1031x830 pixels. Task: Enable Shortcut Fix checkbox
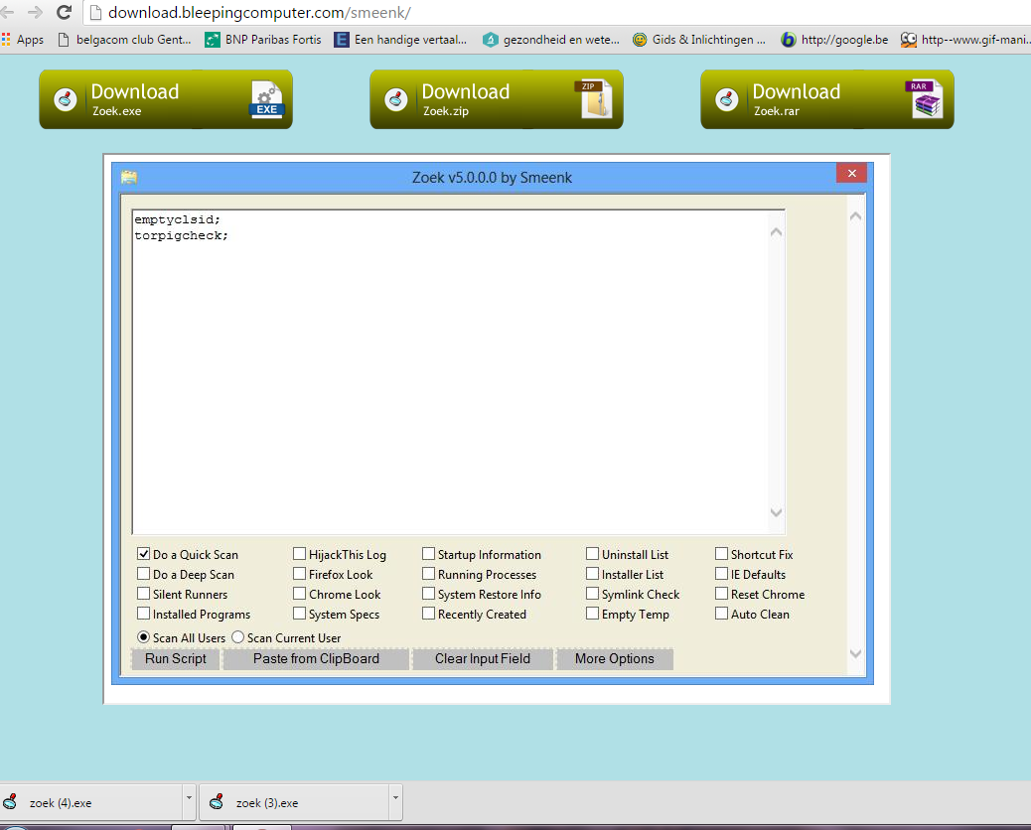[721, 554]
